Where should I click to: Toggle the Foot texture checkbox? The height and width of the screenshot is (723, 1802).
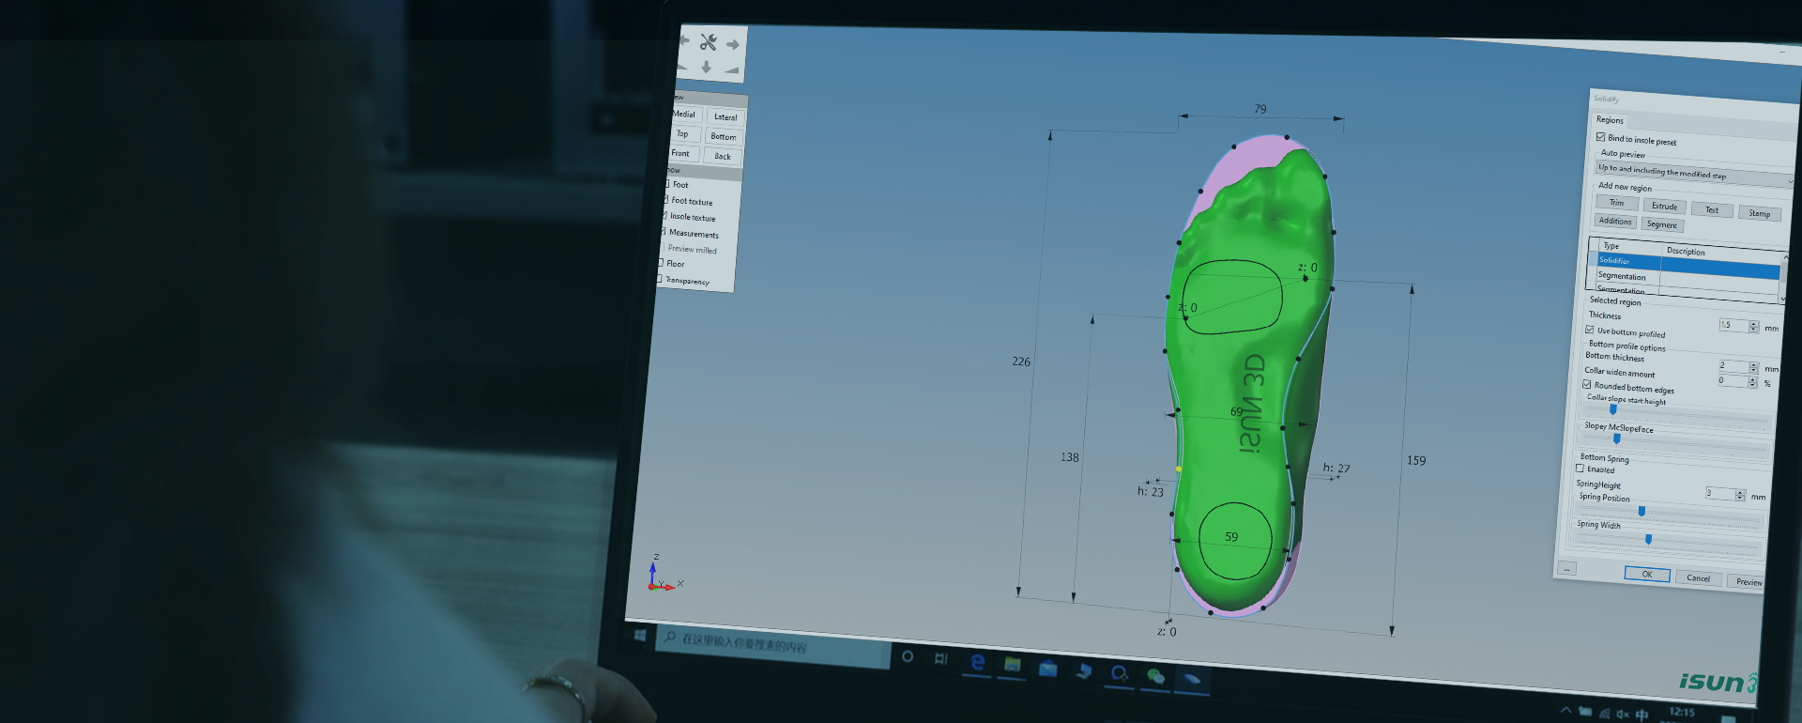666,199
